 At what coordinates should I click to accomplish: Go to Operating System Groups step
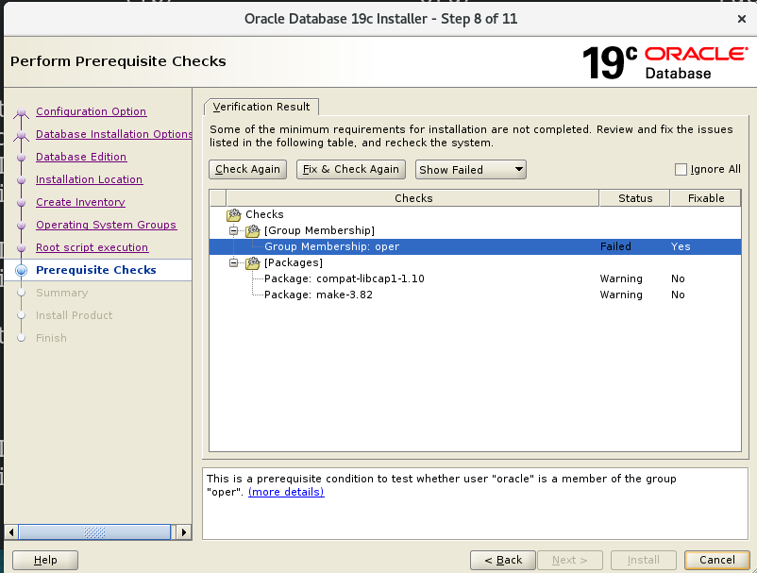[x=107, y=225]
